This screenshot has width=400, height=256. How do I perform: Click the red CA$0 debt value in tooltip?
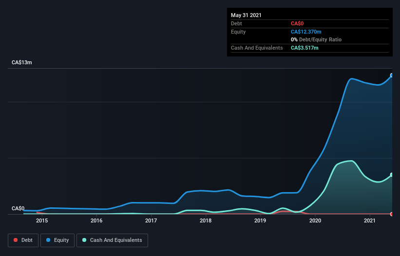click(297, 24)
